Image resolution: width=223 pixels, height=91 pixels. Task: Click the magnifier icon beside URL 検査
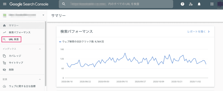[x=4, y=39]
